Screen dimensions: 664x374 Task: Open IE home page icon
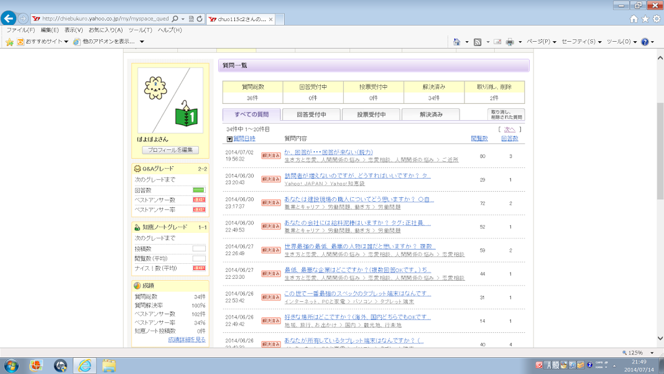coord(634,19)
